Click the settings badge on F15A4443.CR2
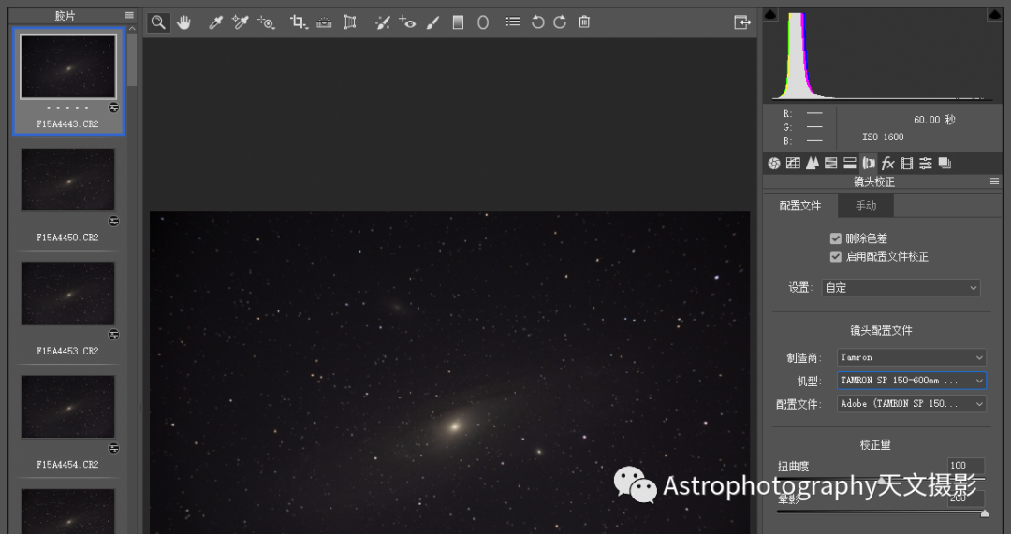1011x534 pixels. pyautogui.click(x=113, y=108)
